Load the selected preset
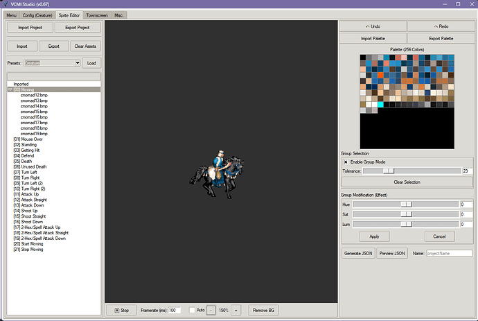478x321 pixels. tap(91, 63)
